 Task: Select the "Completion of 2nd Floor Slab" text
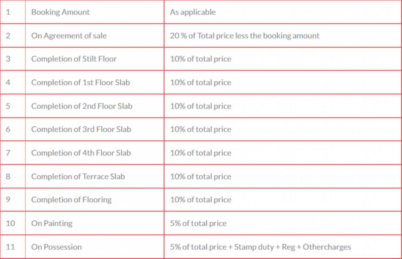82,106
